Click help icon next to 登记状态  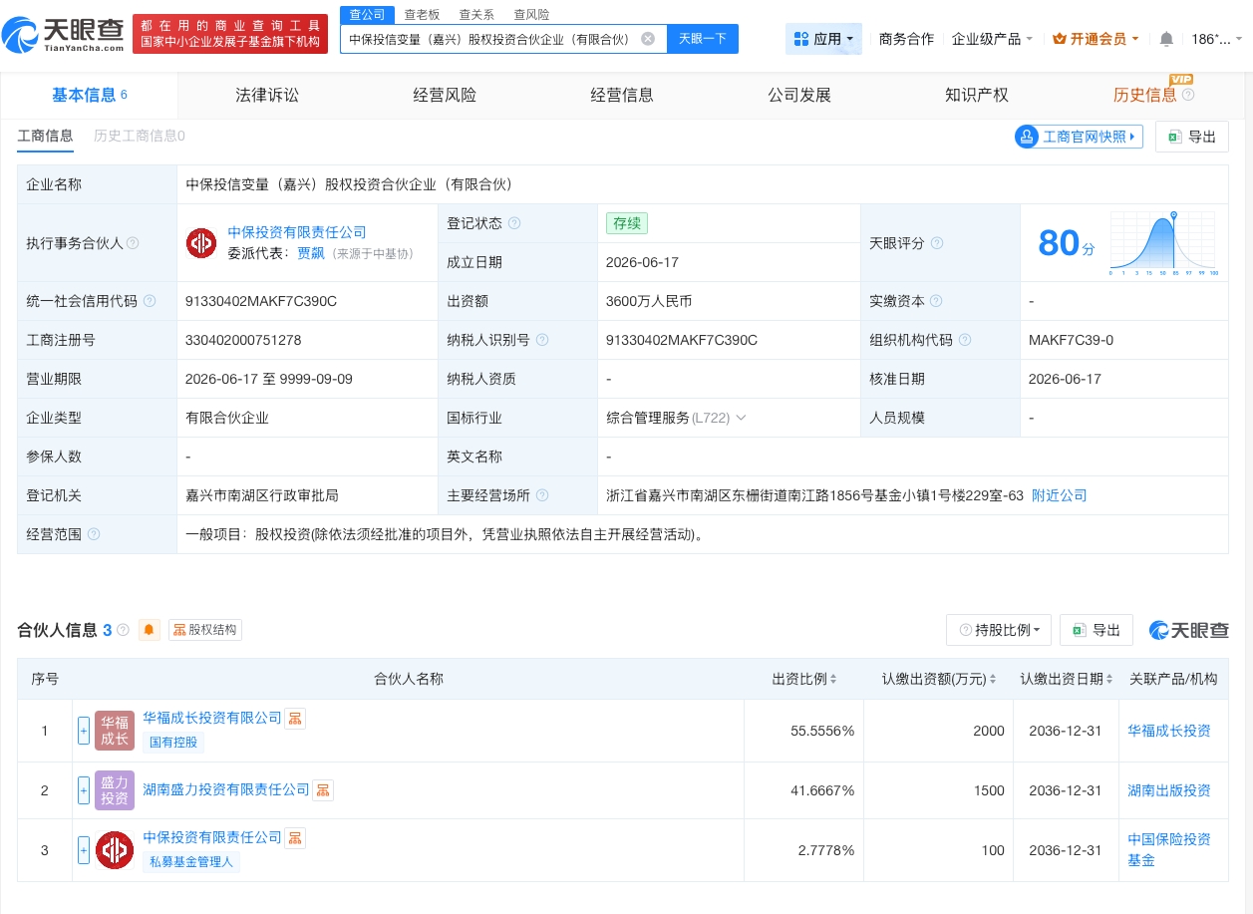tap(514, 223)
